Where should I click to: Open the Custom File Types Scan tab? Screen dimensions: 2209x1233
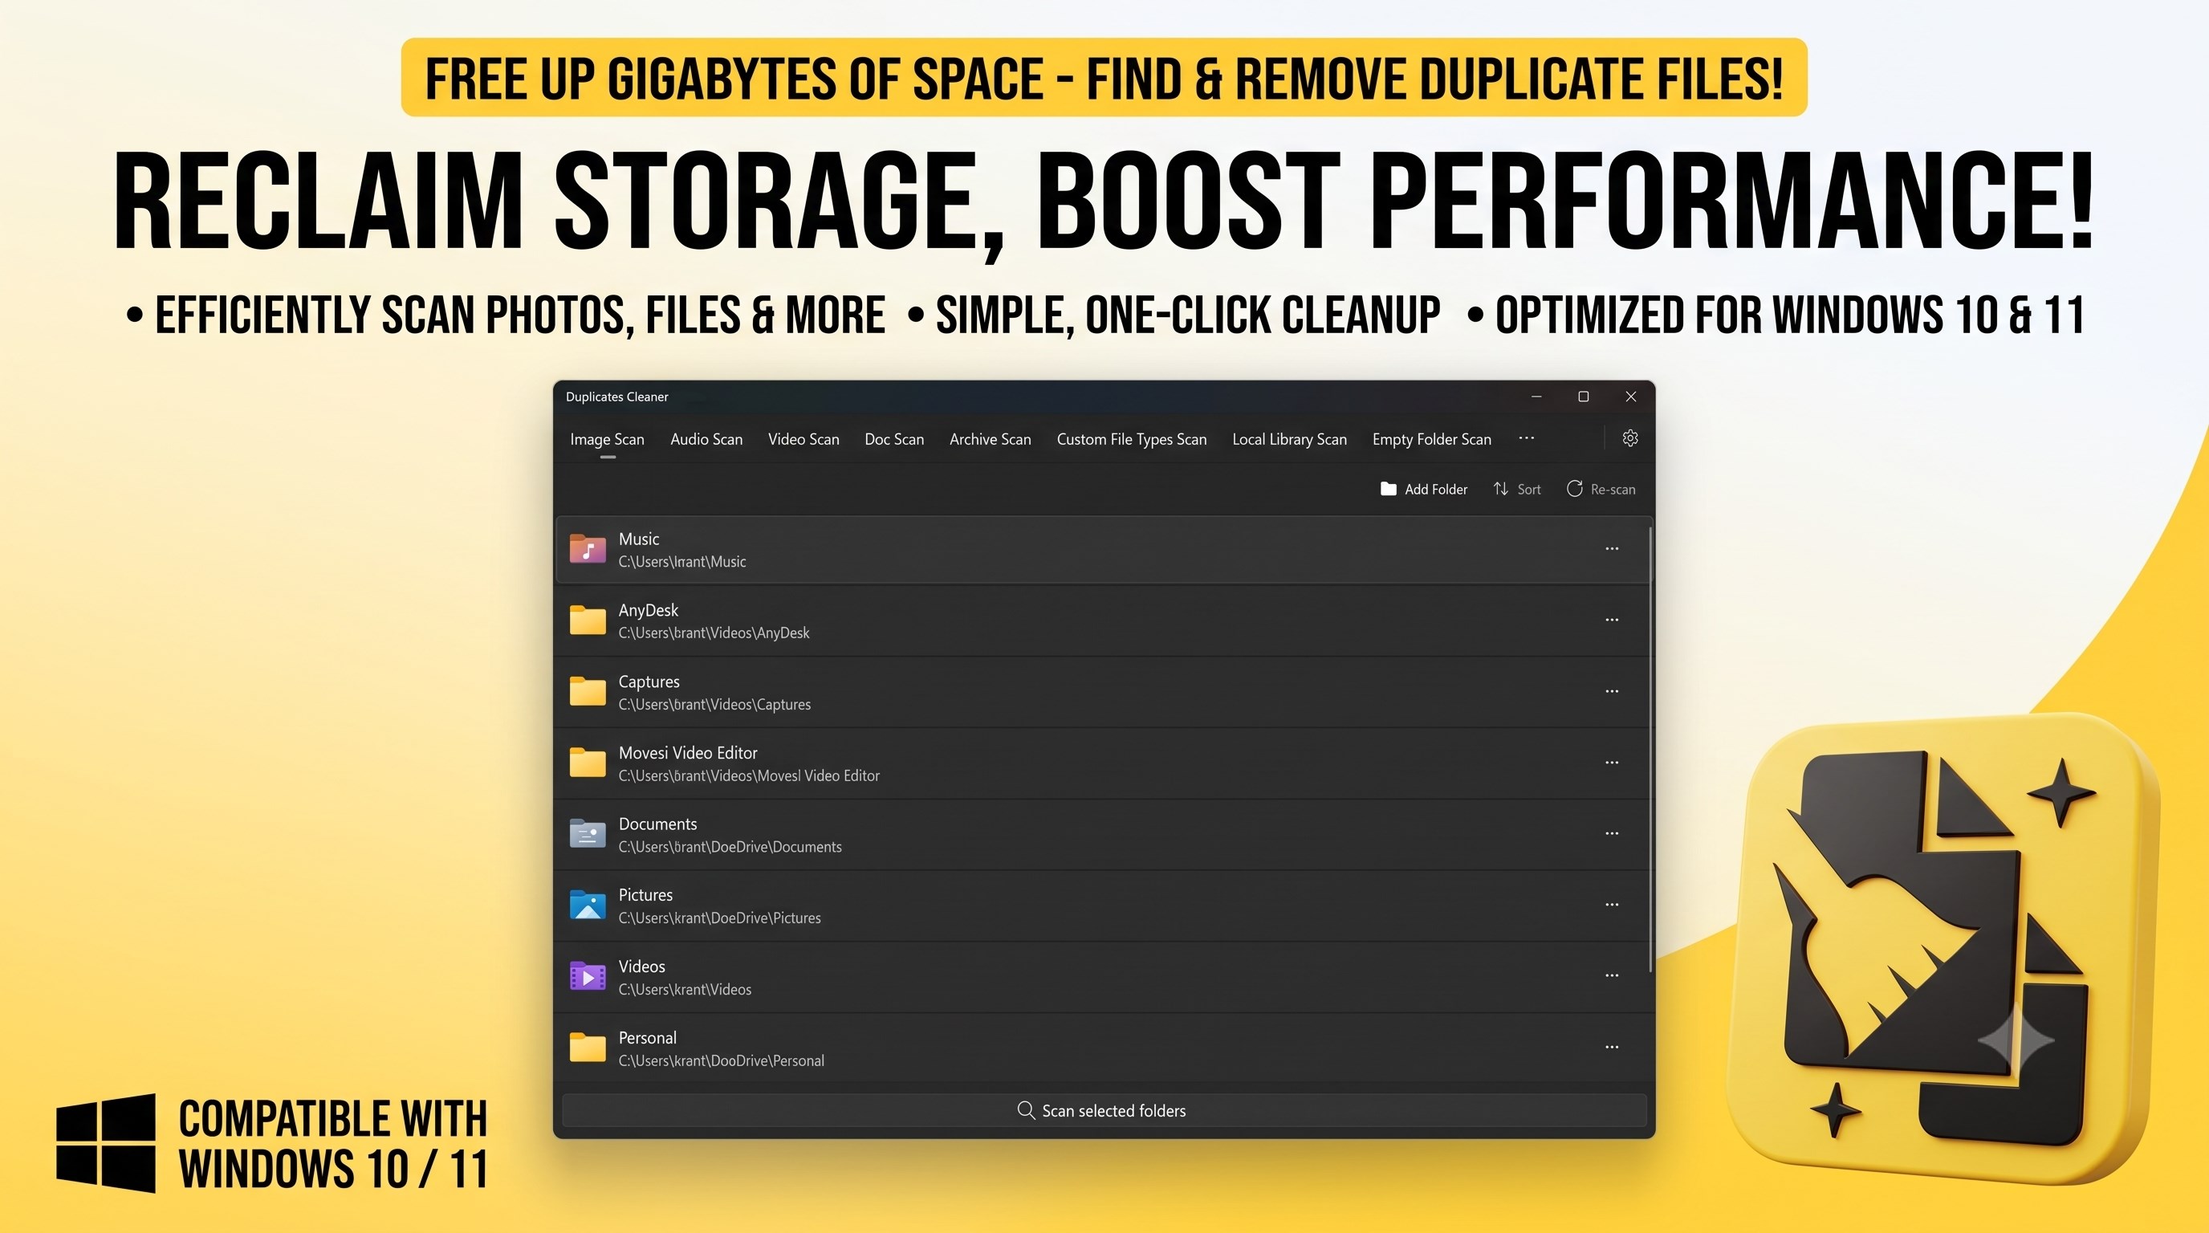coord(1132,439)
